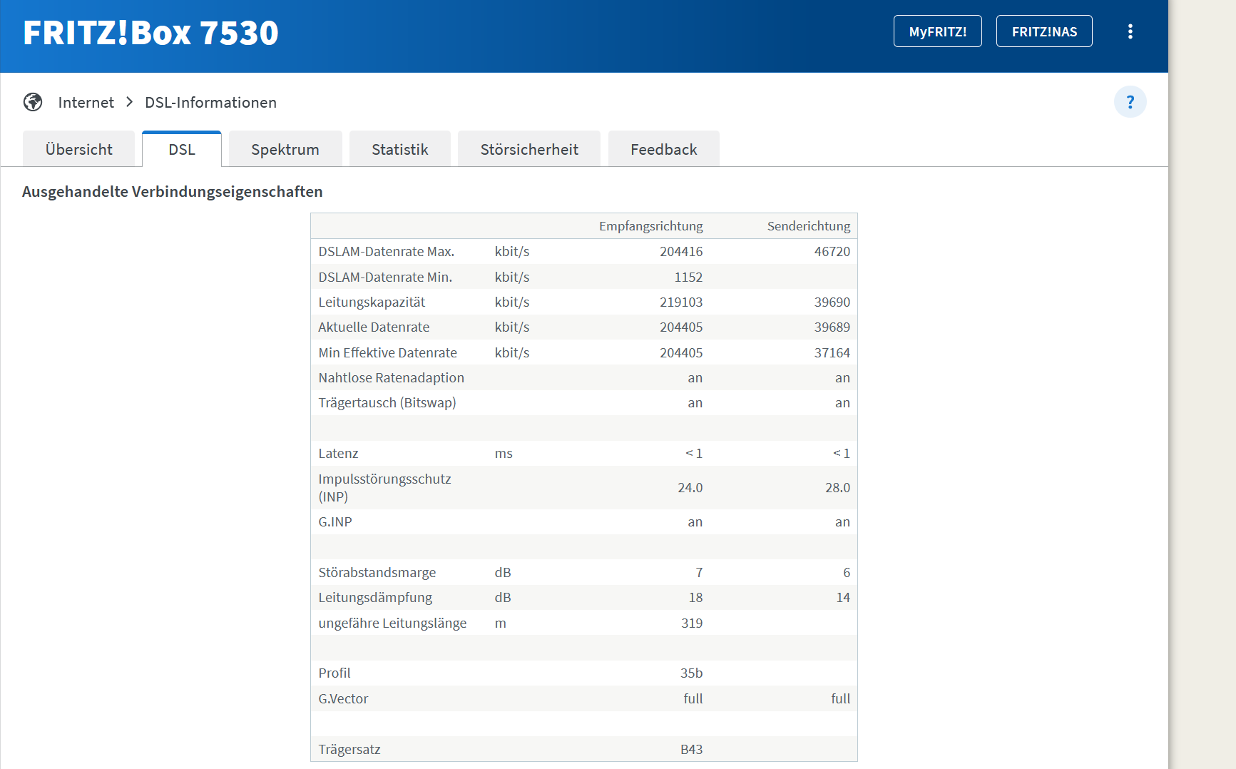1236x769 pixels.
Task: Click the value 39689 in the table
Action: click(x=832, y=327)
